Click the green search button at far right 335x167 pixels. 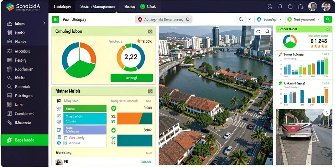click(328, 19)
